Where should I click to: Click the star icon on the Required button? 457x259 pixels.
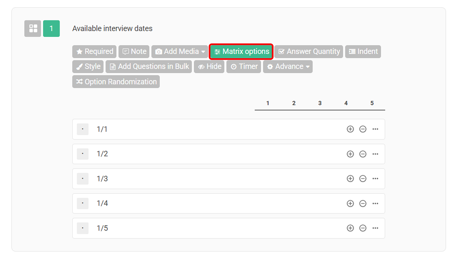(79, 51)
